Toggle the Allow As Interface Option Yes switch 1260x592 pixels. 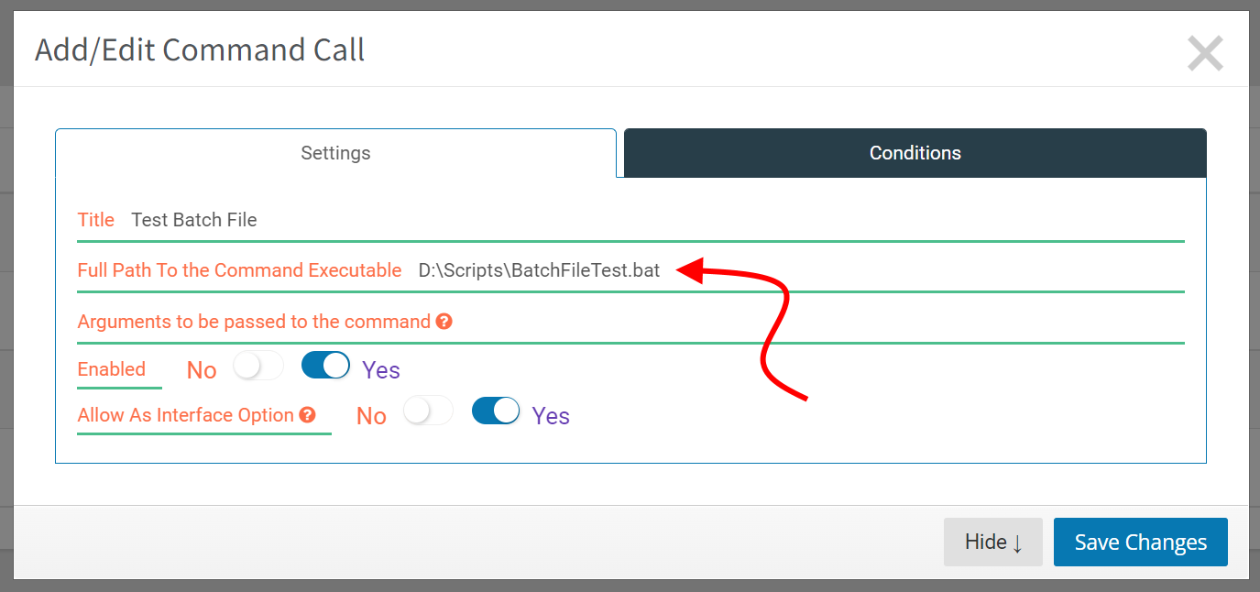pos(496,411)
